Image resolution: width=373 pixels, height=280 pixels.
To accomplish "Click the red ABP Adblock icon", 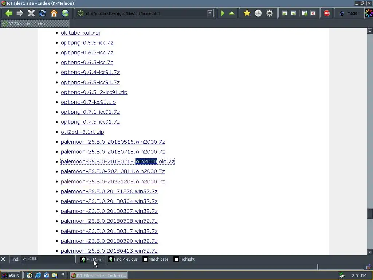I will (x=327, y=13).
